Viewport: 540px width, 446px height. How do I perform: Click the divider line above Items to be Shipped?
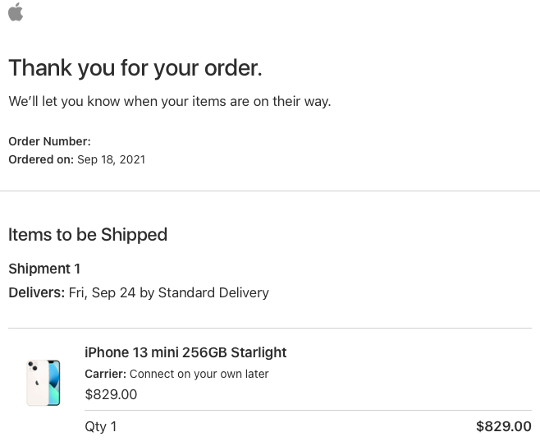click(x=270, y=191)
